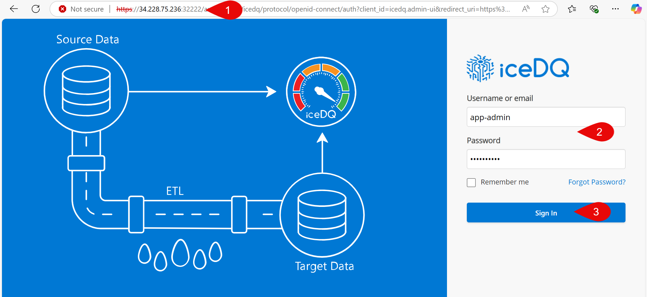Open the Read aloud icon in address bar
This screenshot has width=647, height=297.
(x=526, y=9)
